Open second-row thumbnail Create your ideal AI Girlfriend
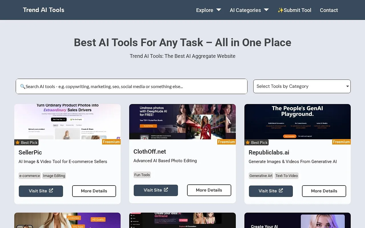The height and width of the screenshot is (228, 365). coord(182,220)
